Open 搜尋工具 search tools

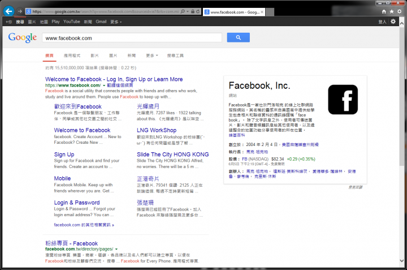tap(175, 55)
